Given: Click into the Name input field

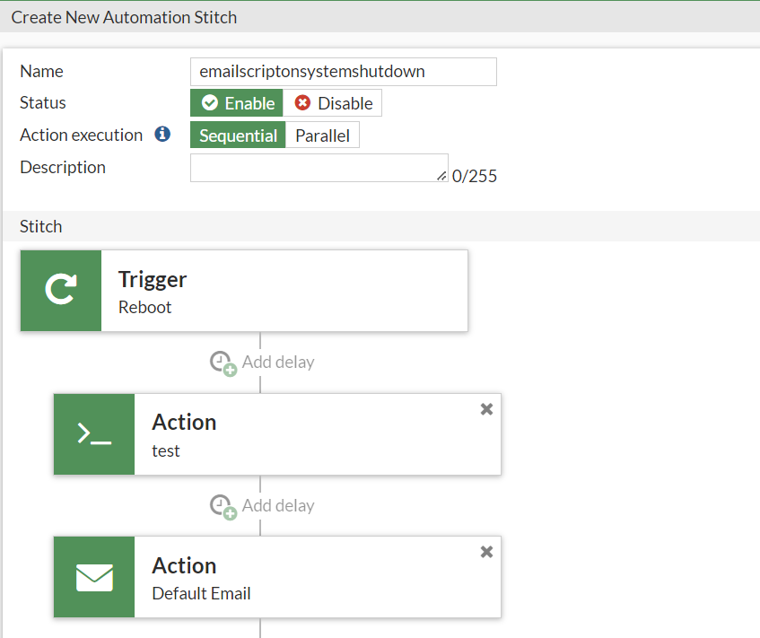Looking at the screenshot, I should (343, 72).
